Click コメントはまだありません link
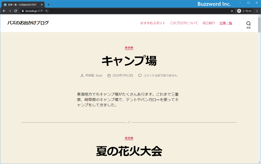Image resolution: width=261 pixels, height=164 pixels. (x=160, y=76)
